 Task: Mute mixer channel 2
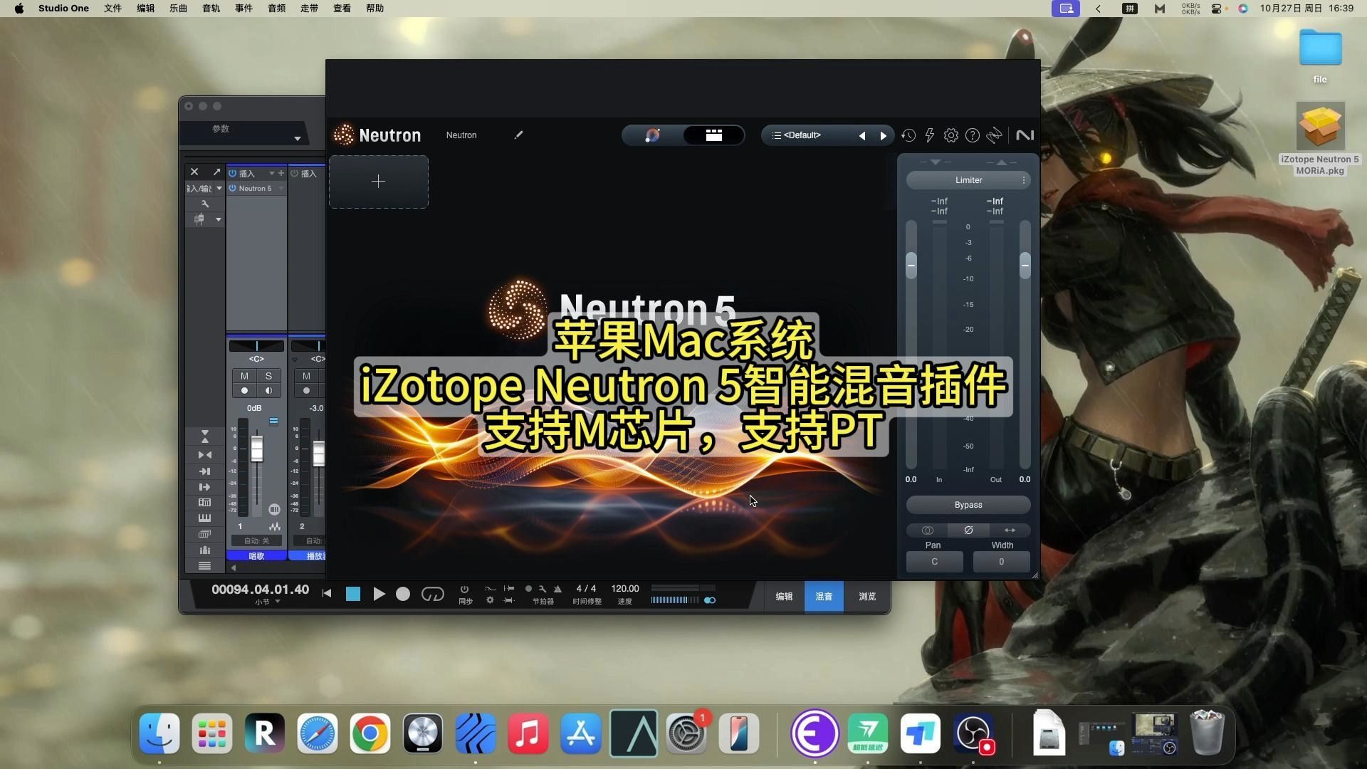(x=306, y=376)
